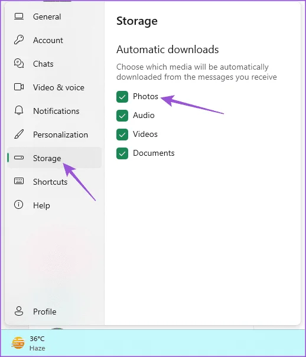Click the Audio label text
The height and width of the screenshot is (357, 306).
pyautogui.click(x=144, y=116)
